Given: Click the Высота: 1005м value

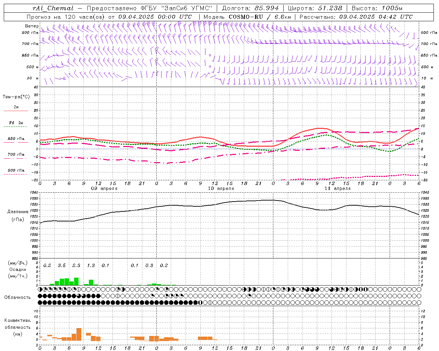Looking at the screenshot, I should (x=377, y=8).
